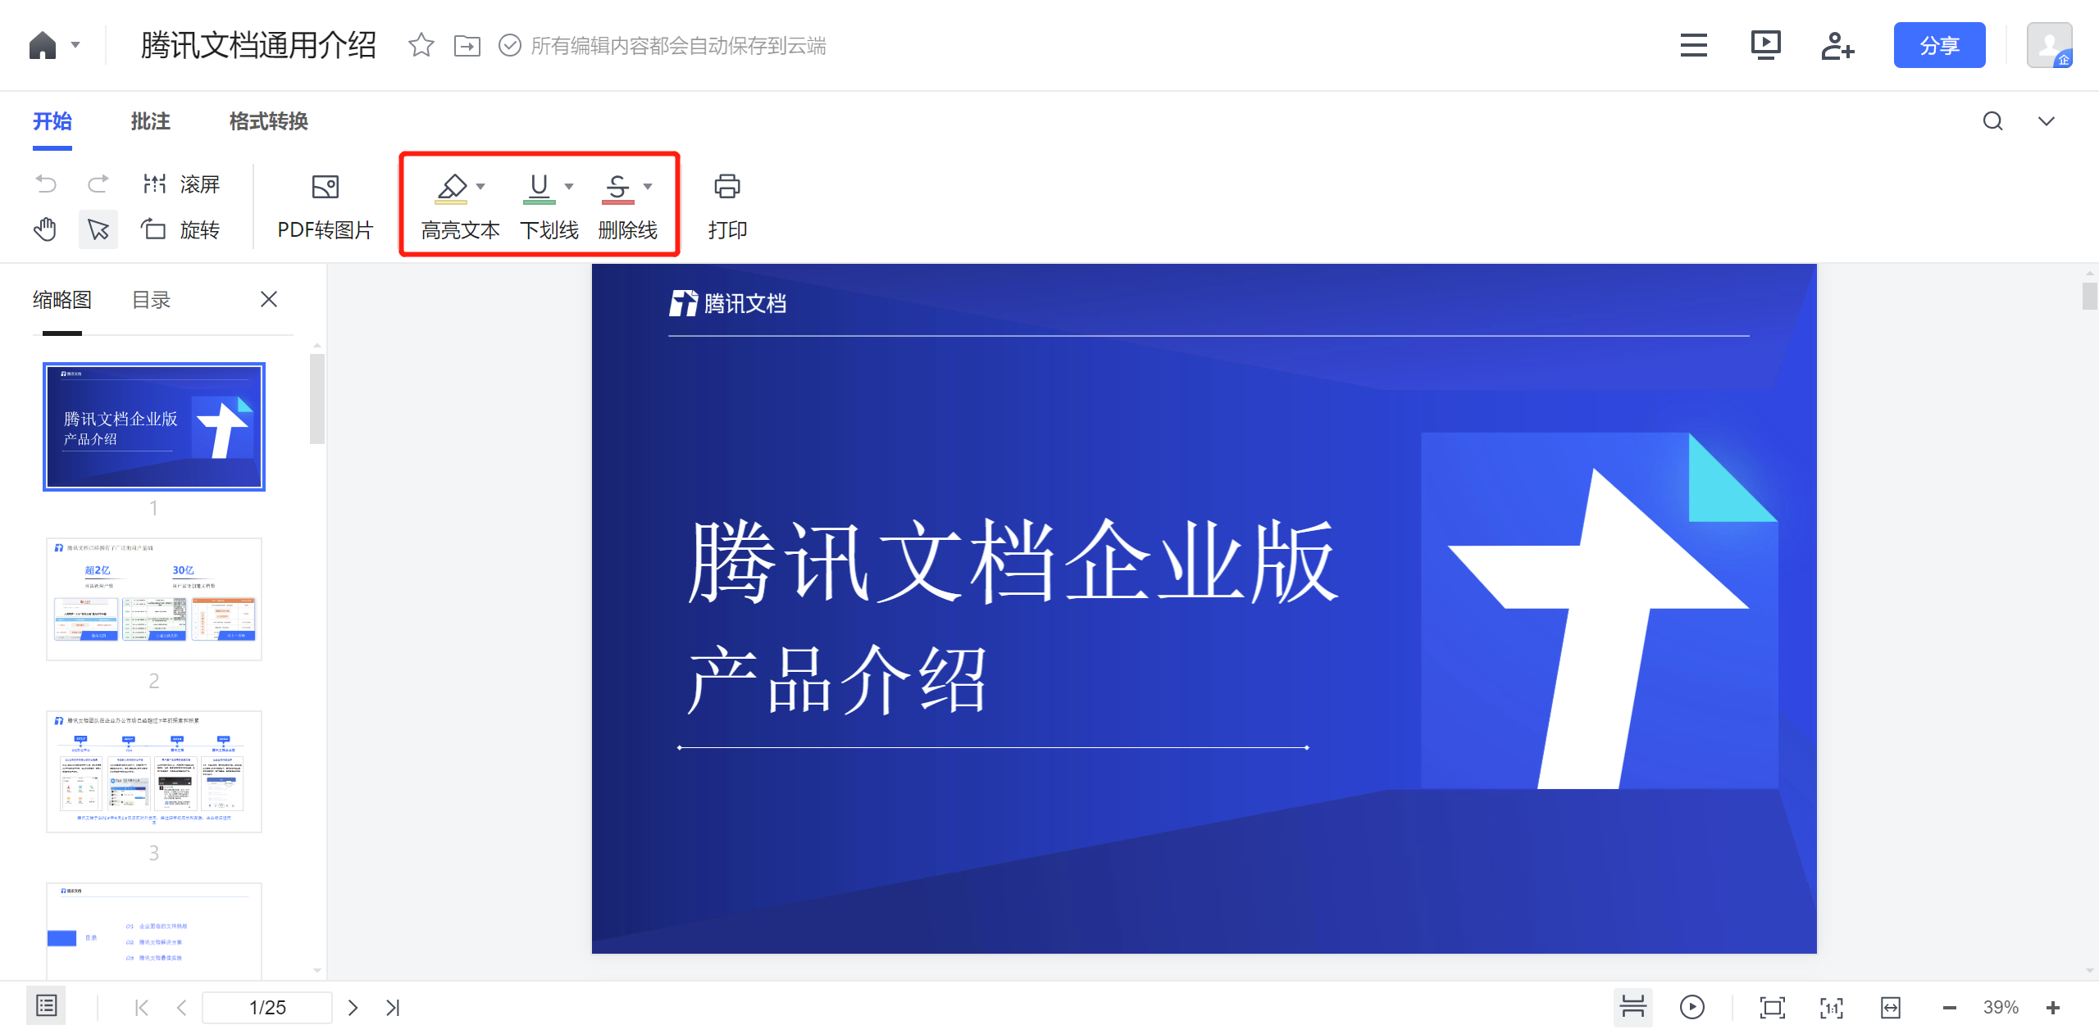
Task: Click the blue 分享 button
Action: [1938, 45]
